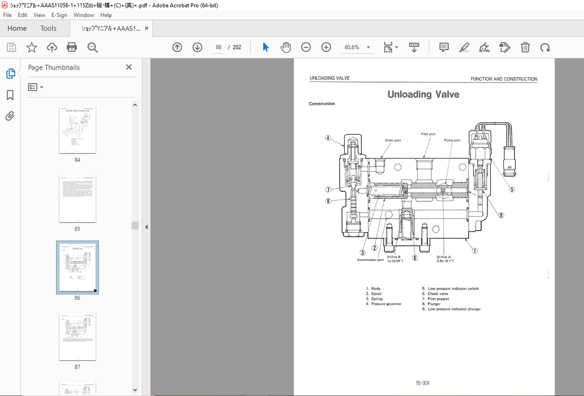Open the E-Sign menu
Screen dimensions: 584x396
[59, 15]
